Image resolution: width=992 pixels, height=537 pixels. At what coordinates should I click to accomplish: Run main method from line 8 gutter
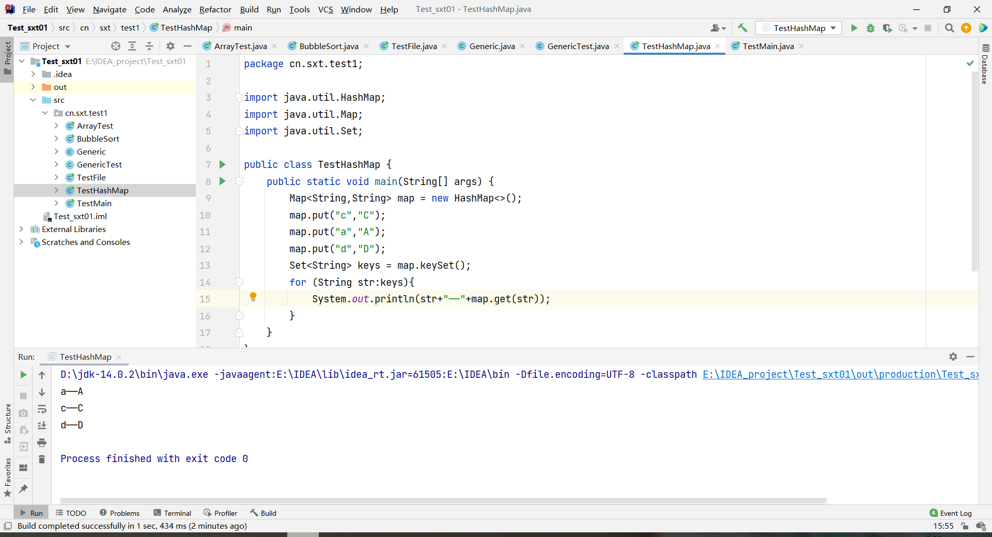[x=223, y=181]
